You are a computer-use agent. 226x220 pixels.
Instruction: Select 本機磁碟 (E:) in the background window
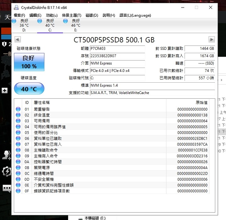click(x=95, y=218)
